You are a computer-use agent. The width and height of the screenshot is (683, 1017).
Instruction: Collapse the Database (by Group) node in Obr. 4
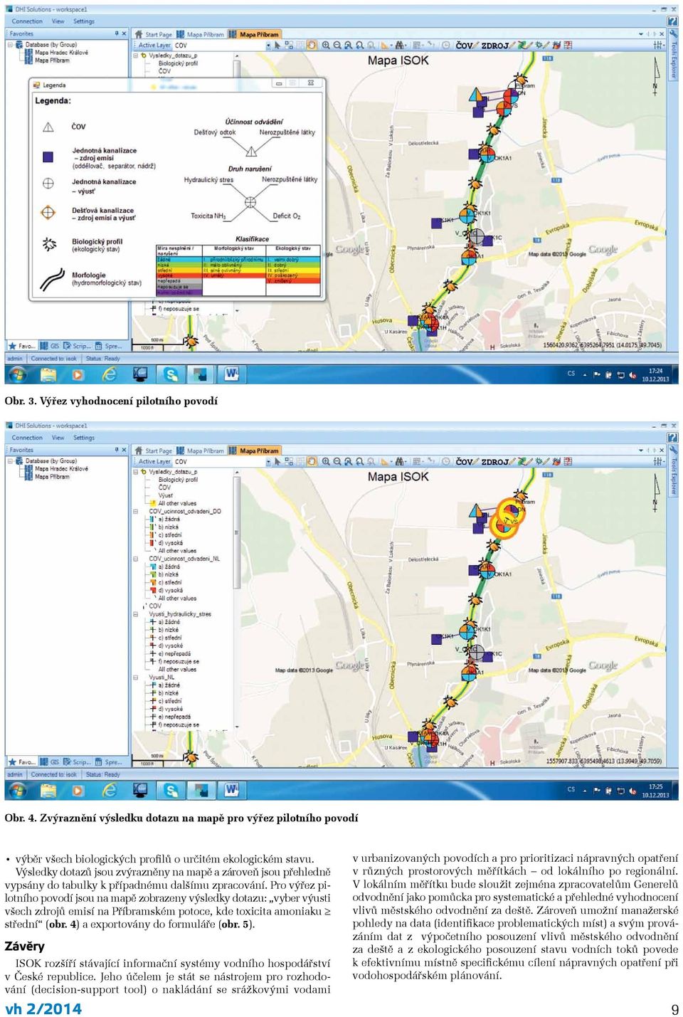click(x=10, y=460)
